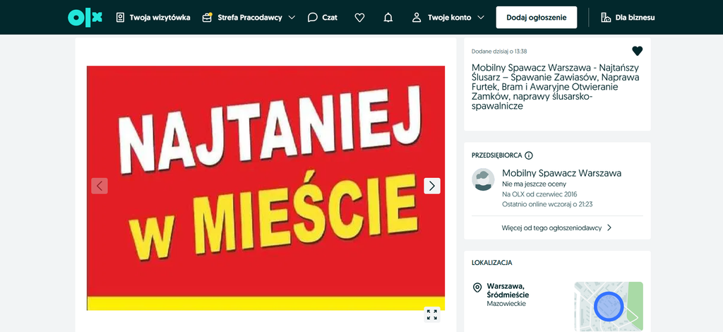Open the Dla biznesu section
Viewport: 723px width, 332px height.
(628, 18)
